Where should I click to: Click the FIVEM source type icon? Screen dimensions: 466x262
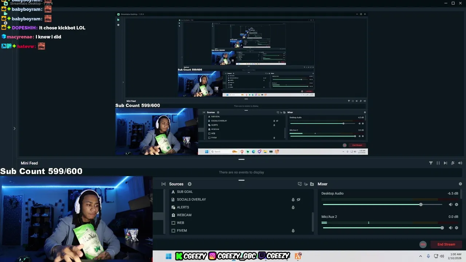point(173,231)
